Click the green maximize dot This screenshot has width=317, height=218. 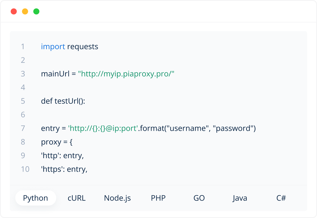[36, 11]
